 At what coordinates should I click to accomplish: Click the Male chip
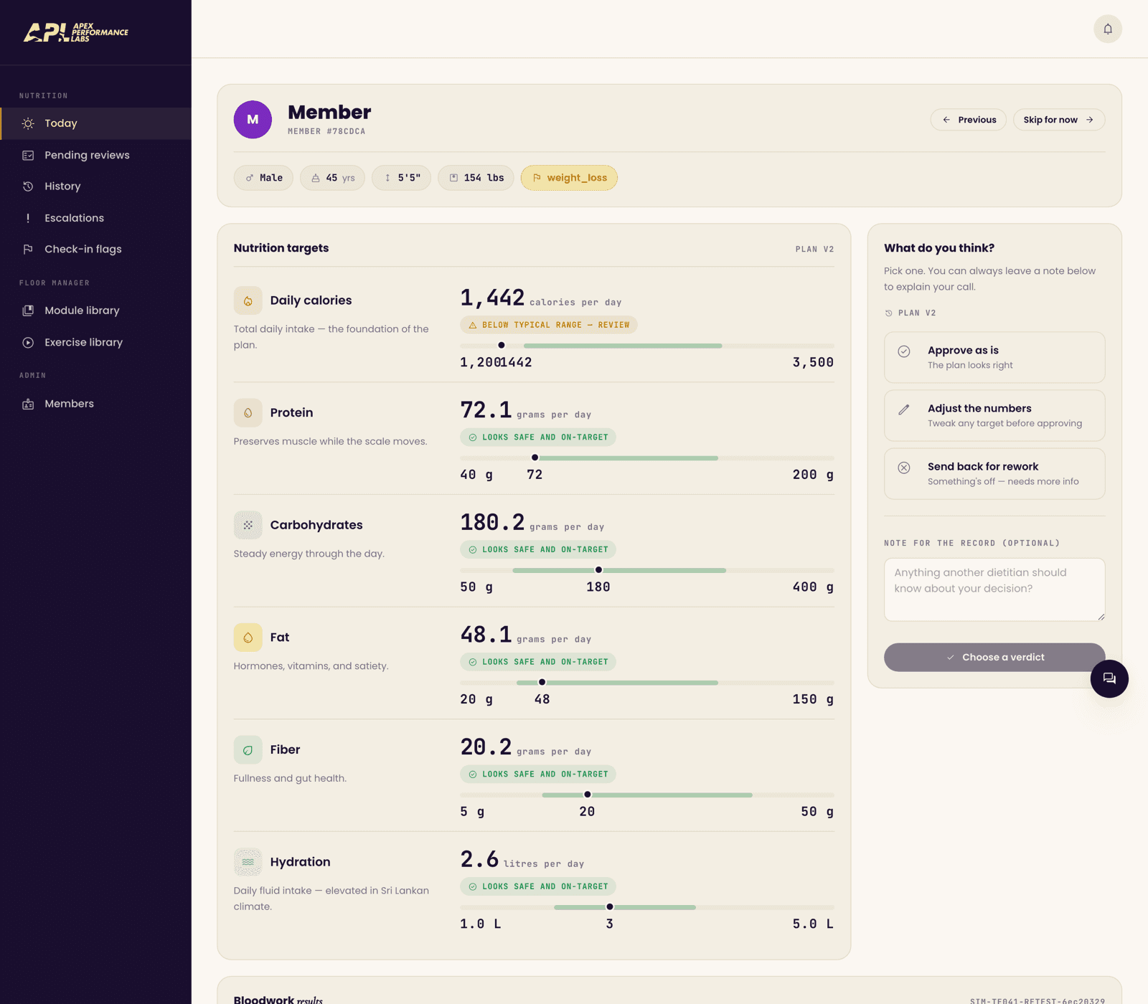pyautogui.click(x=263, y=178)
